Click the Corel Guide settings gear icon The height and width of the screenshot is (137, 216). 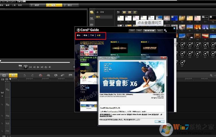tap(166, 31)
